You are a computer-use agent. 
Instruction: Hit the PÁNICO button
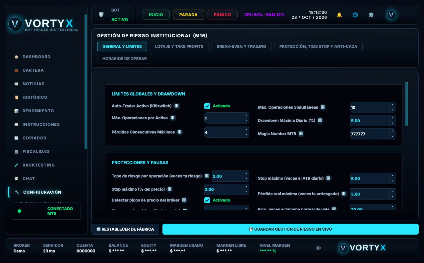coord(222,15)
